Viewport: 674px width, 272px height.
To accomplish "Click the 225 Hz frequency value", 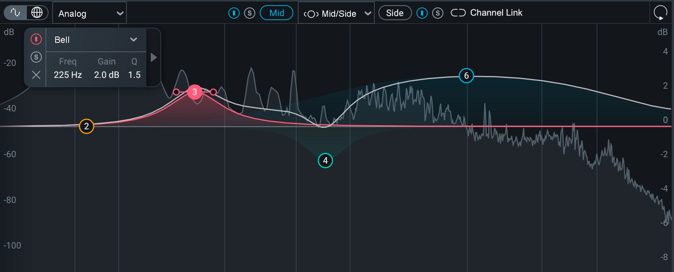I will (x=68, y=75).
